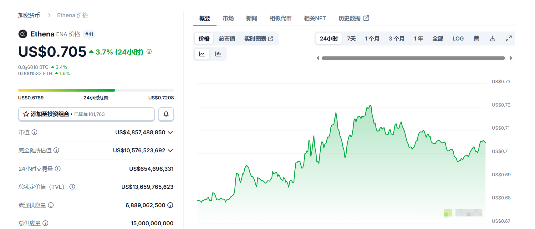Click 15,000,000,000 total supply value
Image resolution: width=535 pixels, height=229 pixels.
(152, 223)
